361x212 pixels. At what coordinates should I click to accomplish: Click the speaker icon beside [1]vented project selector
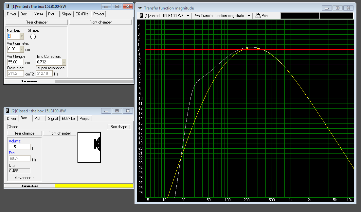(140, 16)
